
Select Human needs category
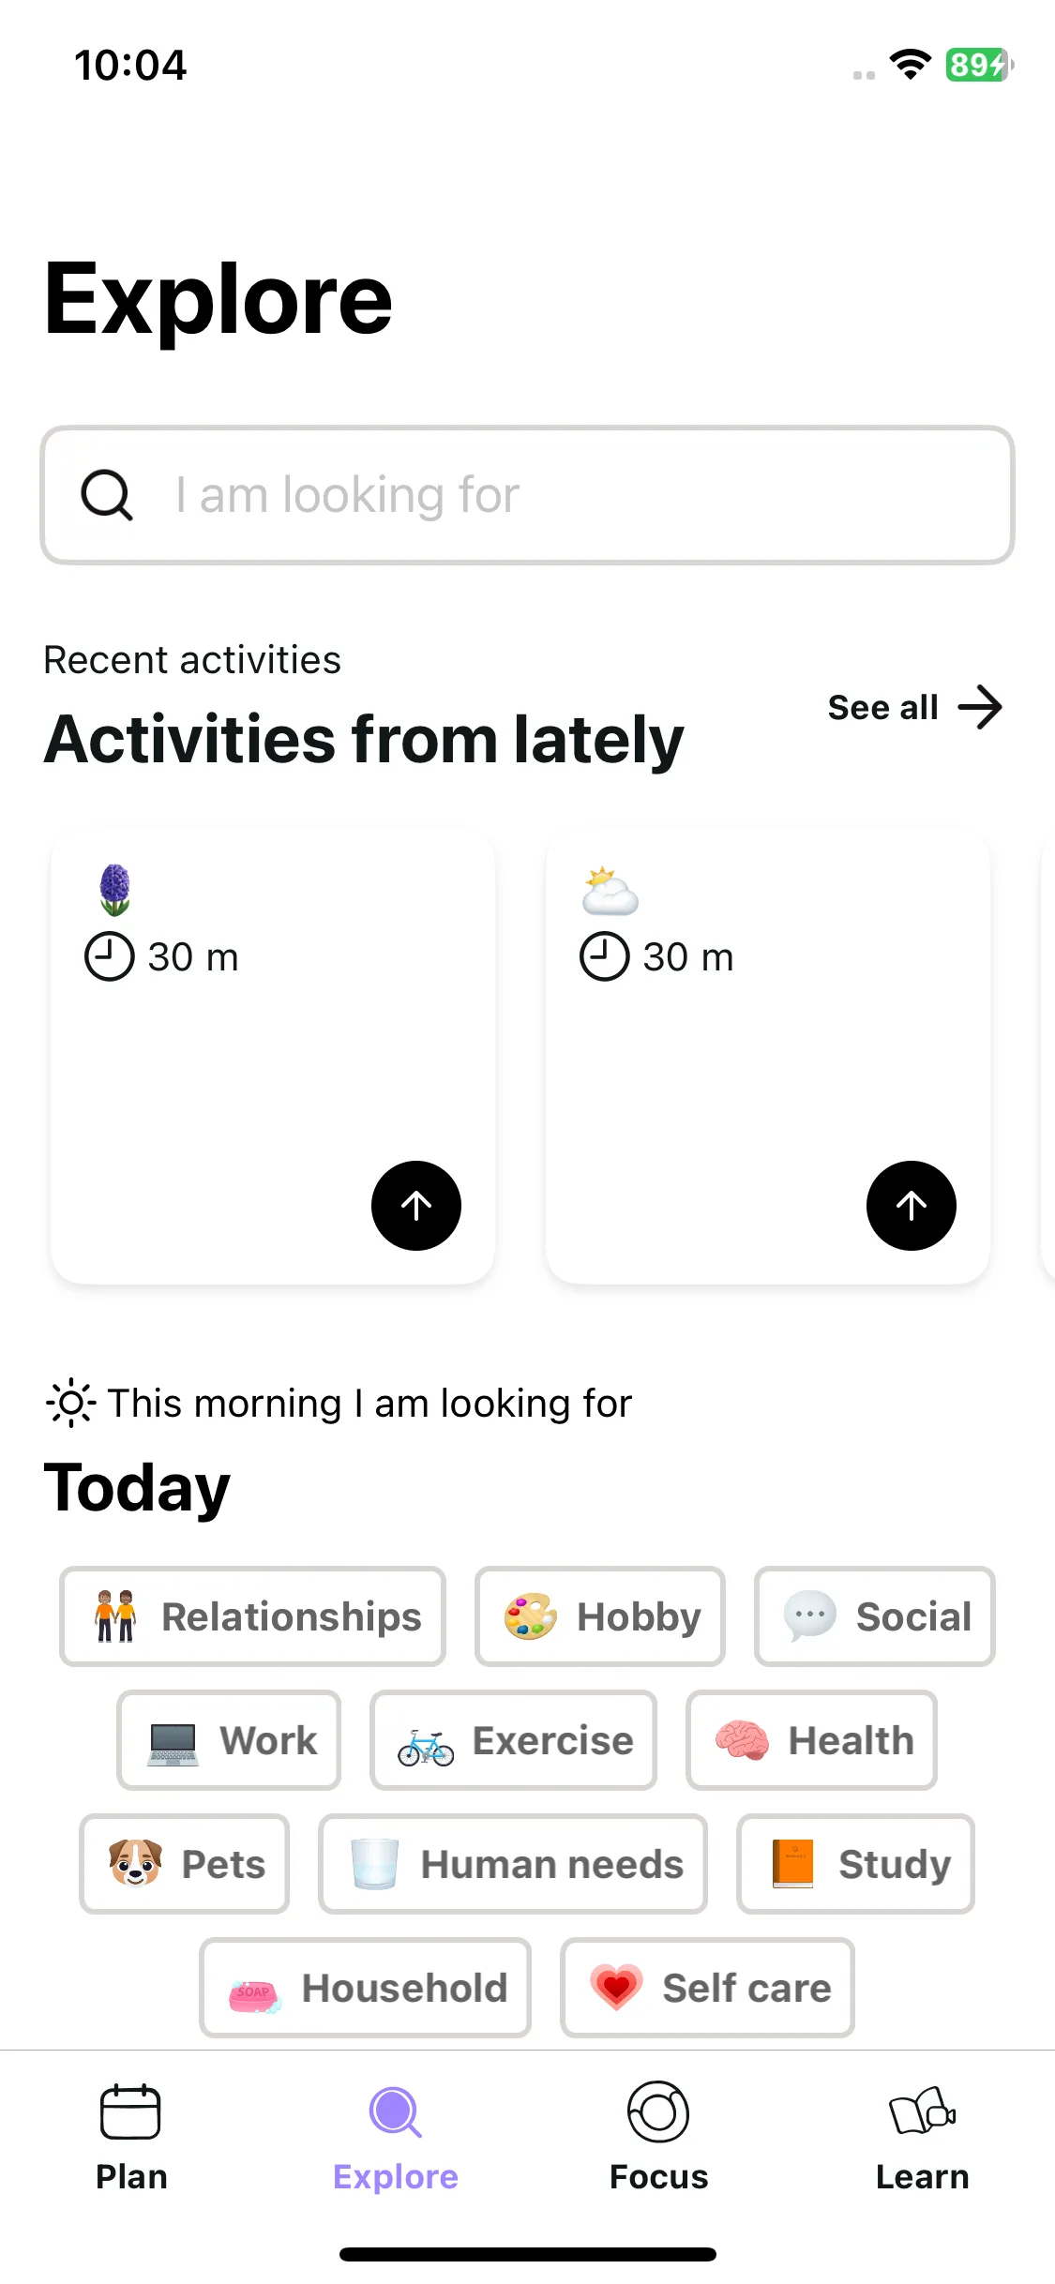(x=513, y=1864)
